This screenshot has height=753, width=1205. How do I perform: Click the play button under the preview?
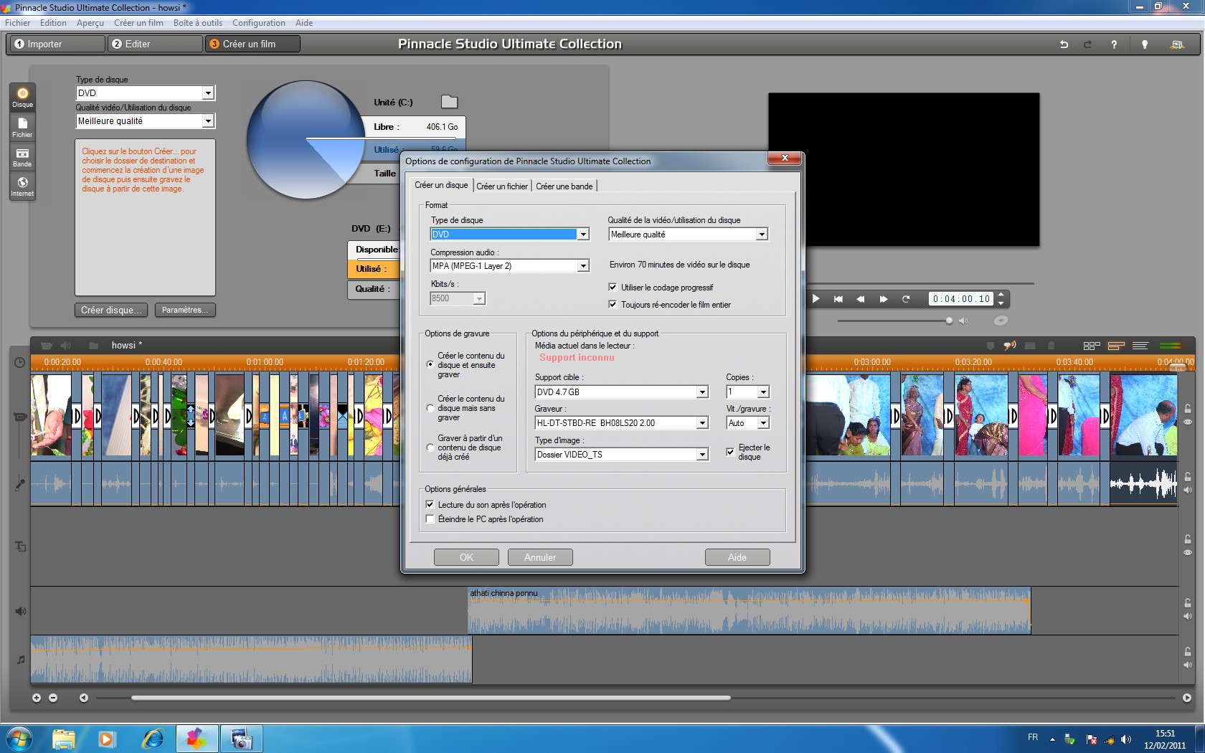816,299
